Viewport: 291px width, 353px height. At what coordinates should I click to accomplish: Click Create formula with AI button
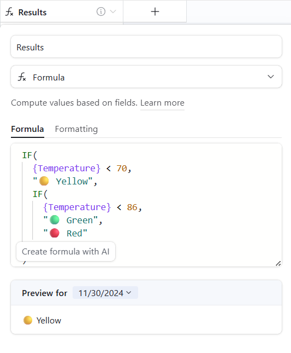(x=66, y=251)
